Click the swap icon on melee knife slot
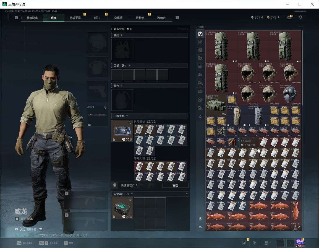Image resolution: width=319 pixels, height=248 pixels. pos(105,107)
